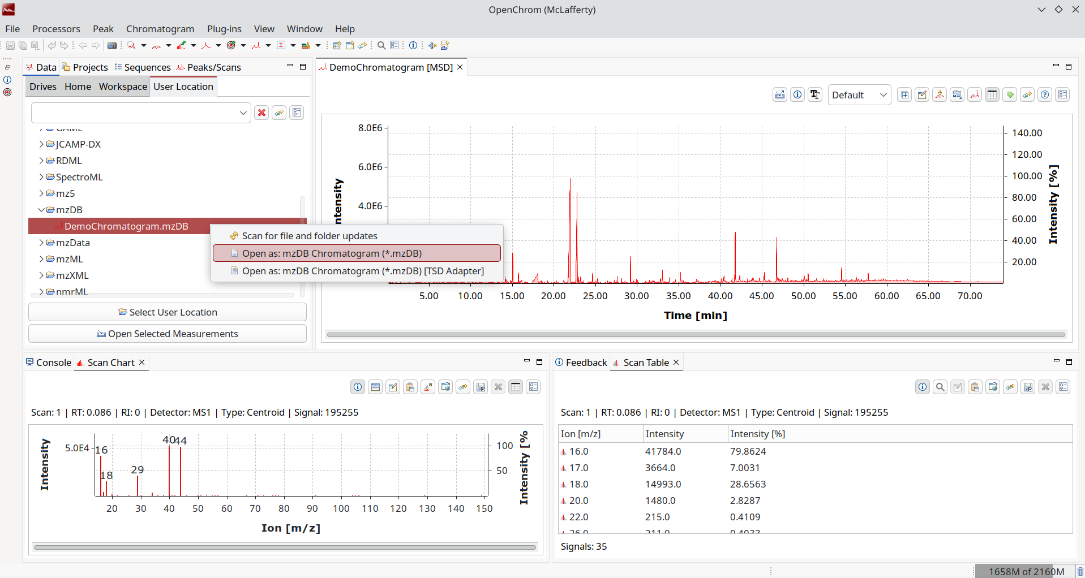Click the target icon in the main toolbar

click(x=231, y=45)
